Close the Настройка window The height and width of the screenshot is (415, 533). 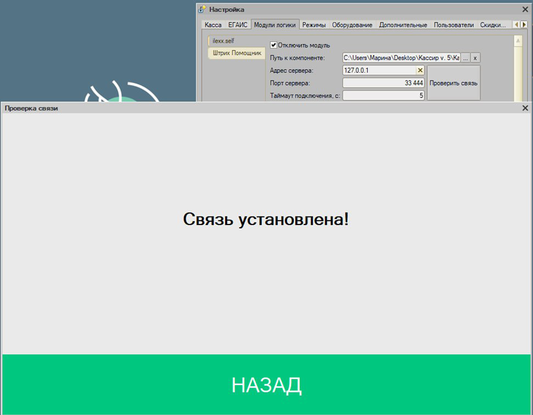point(525,9)
